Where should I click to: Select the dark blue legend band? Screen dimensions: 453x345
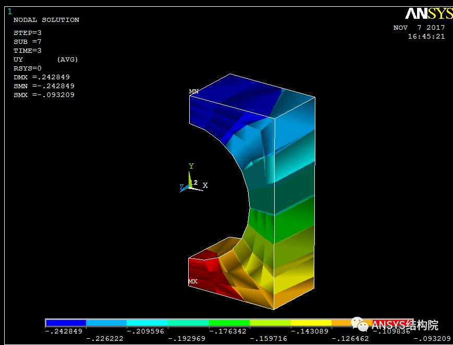(x=66, y=323)
